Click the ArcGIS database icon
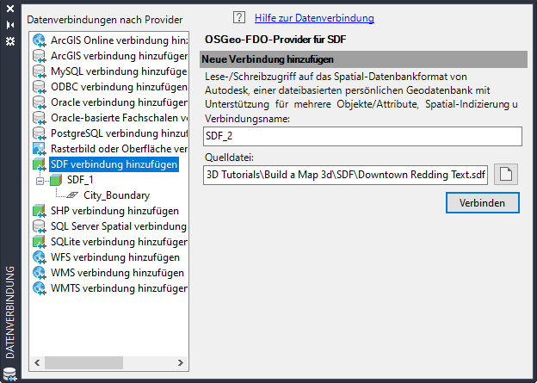This screenshot has width=537, height=383. click(39, 56)
